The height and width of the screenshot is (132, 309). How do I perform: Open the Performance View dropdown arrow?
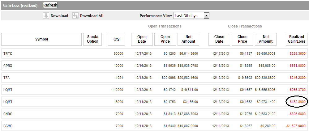(207, 15)
